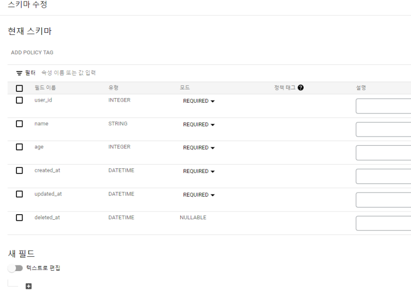The width and height of the screenshot is (411, 306).
Task: Check the select-all checkbox in the header row
Action: click(20, 88)
